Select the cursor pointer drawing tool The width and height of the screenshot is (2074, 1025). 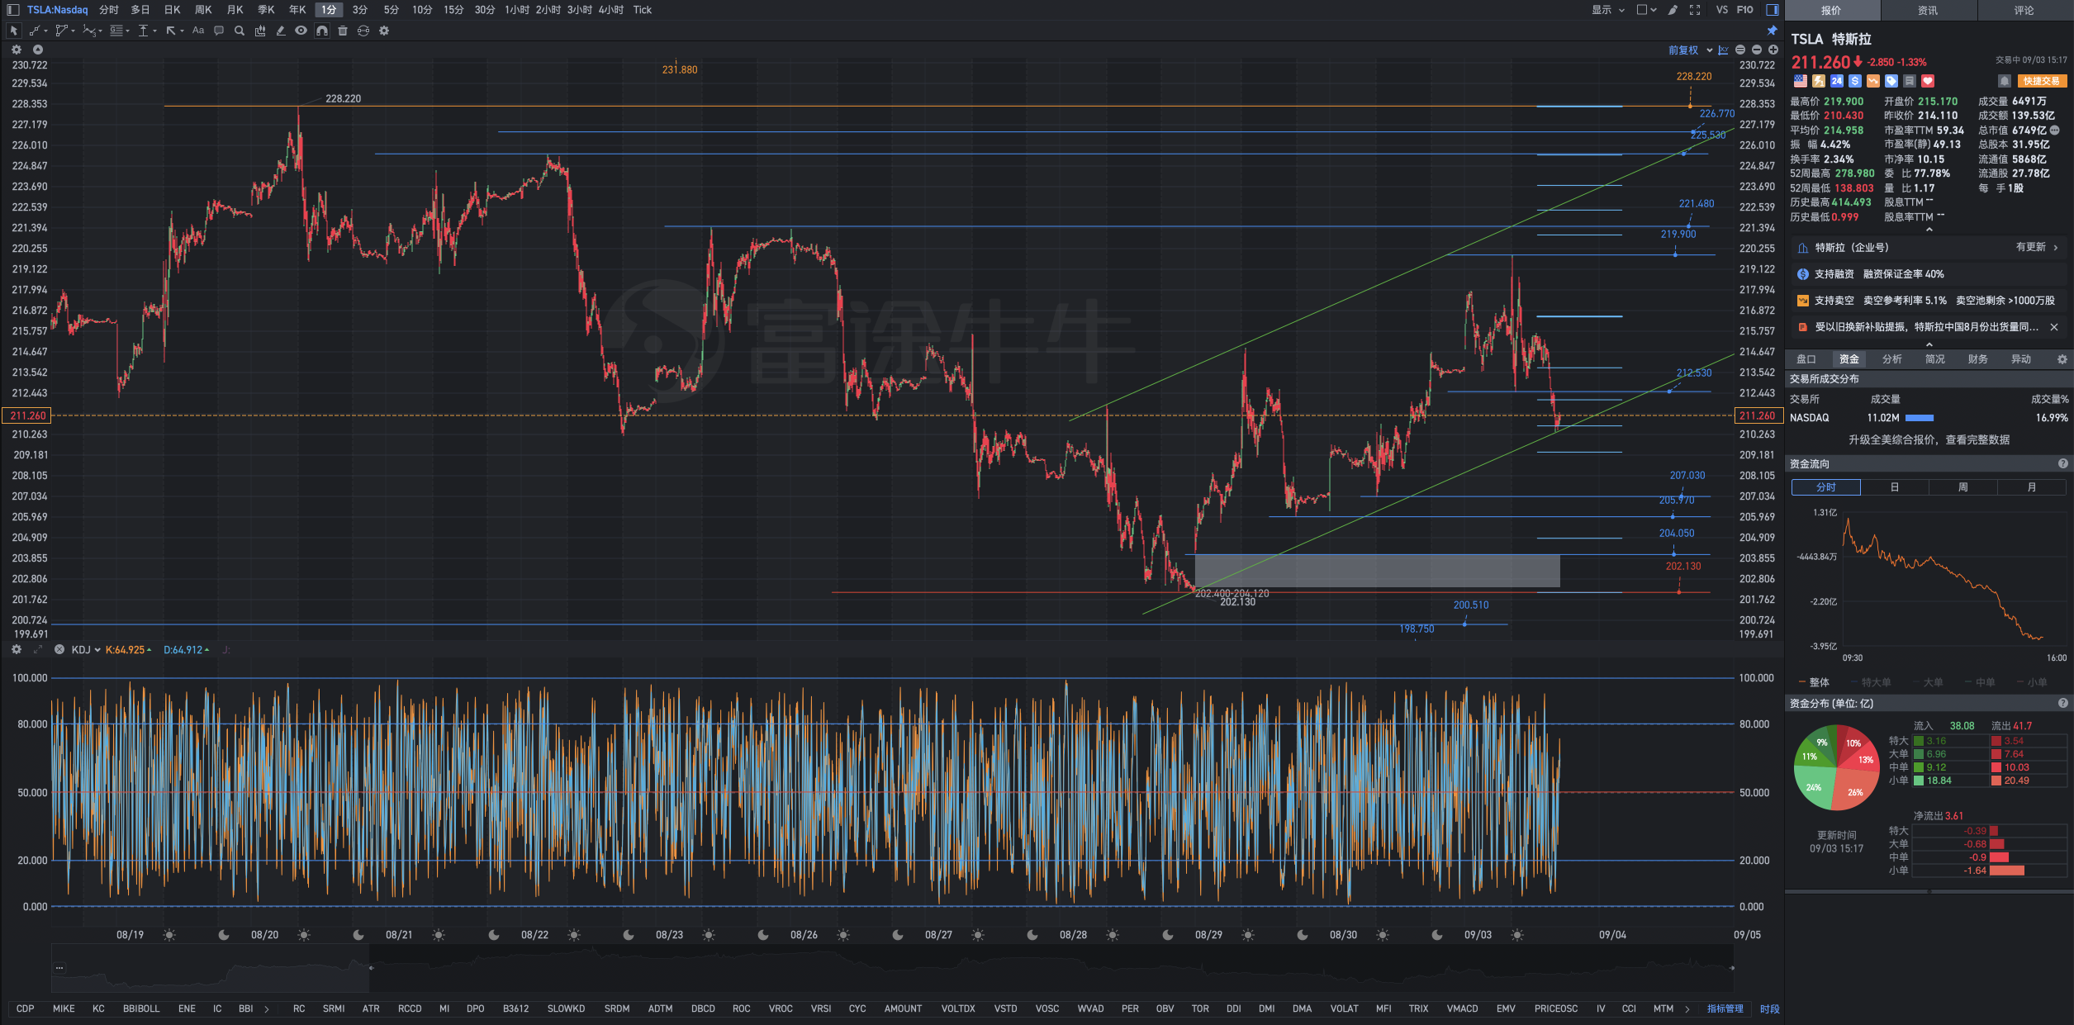pyautogui.click(x=13, y=31)
